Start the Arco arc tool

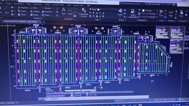click(7, 10)
